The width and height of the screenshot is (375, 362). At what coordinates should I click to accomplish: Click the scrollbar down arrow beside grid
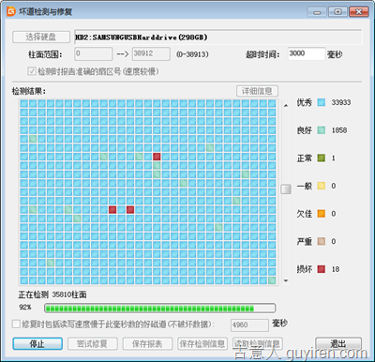286,280
